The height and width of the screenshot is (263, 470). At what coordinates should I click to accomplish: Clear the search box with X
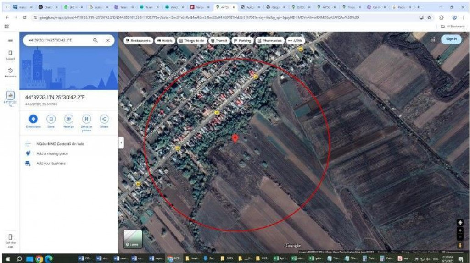click(108, 40)
